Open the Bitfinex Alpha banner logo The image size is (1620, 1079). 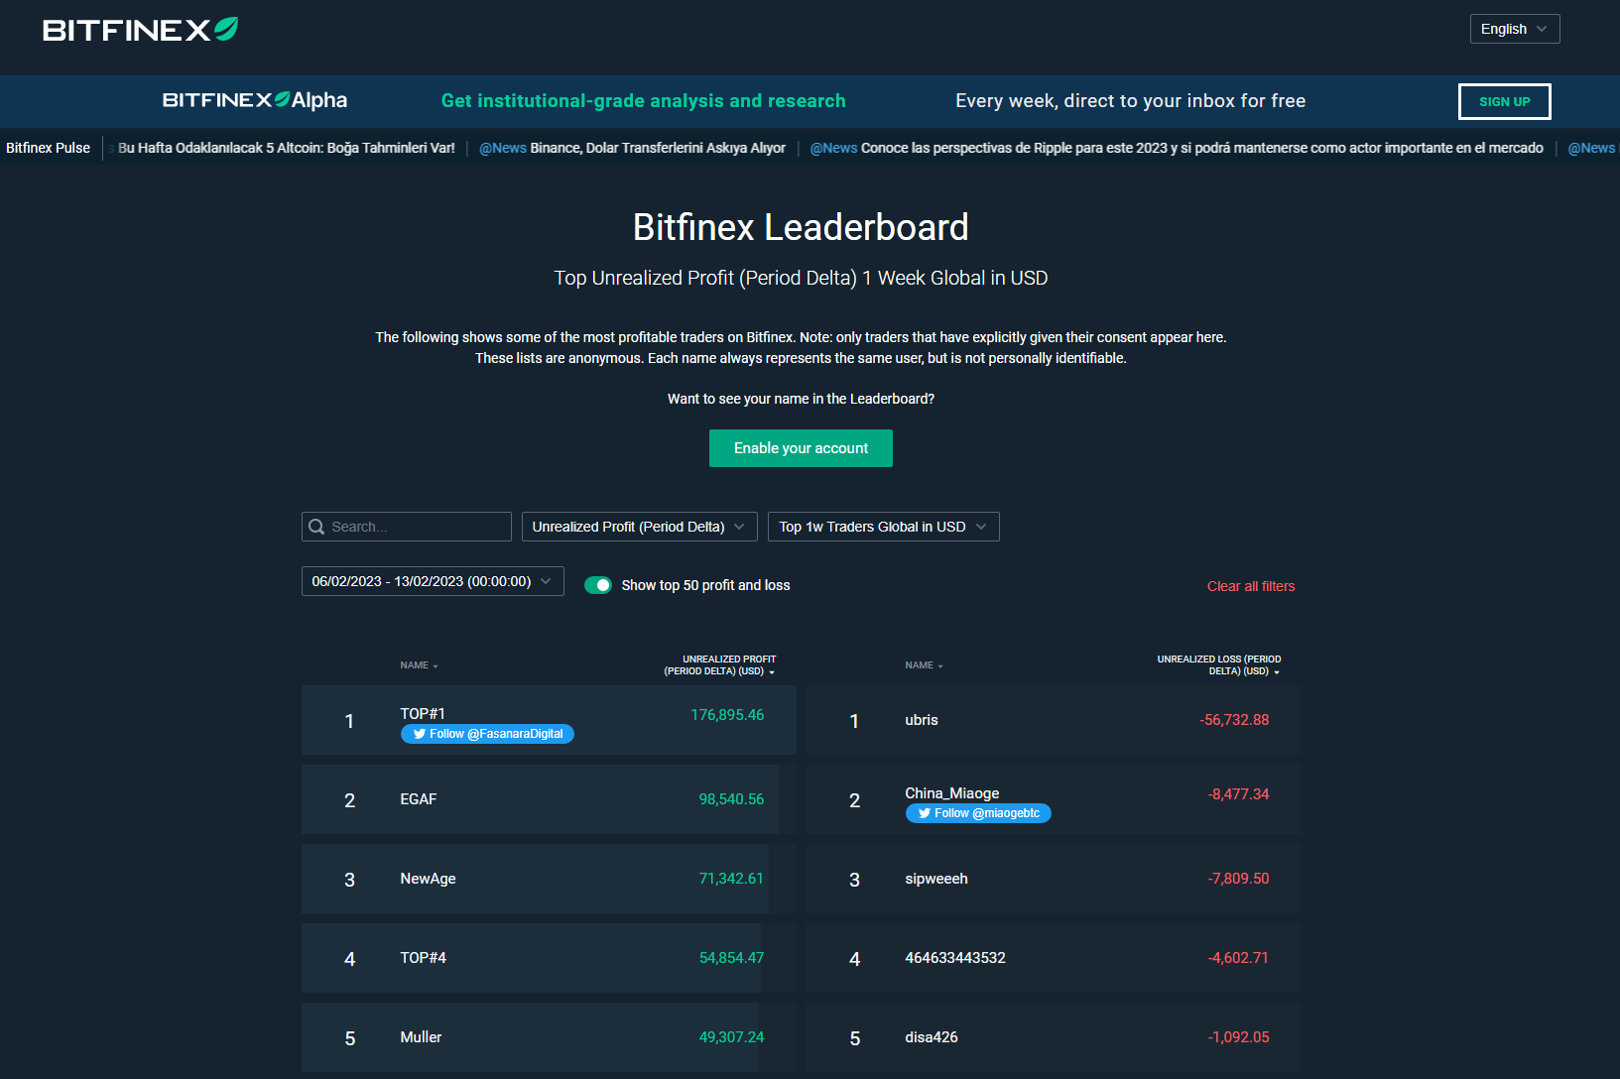point(255,100)
